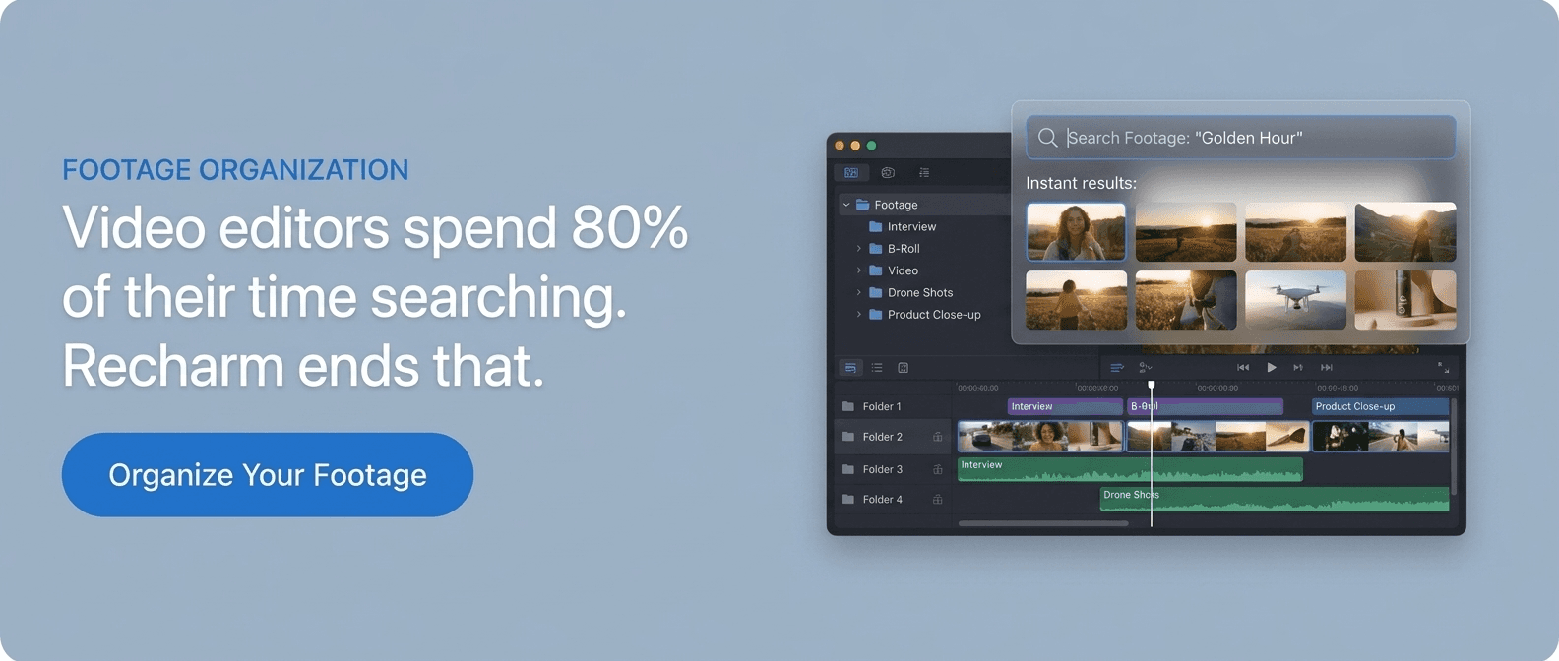Play the timeline
This screenshot has height=661, width=1559.
coord(1272,368)
